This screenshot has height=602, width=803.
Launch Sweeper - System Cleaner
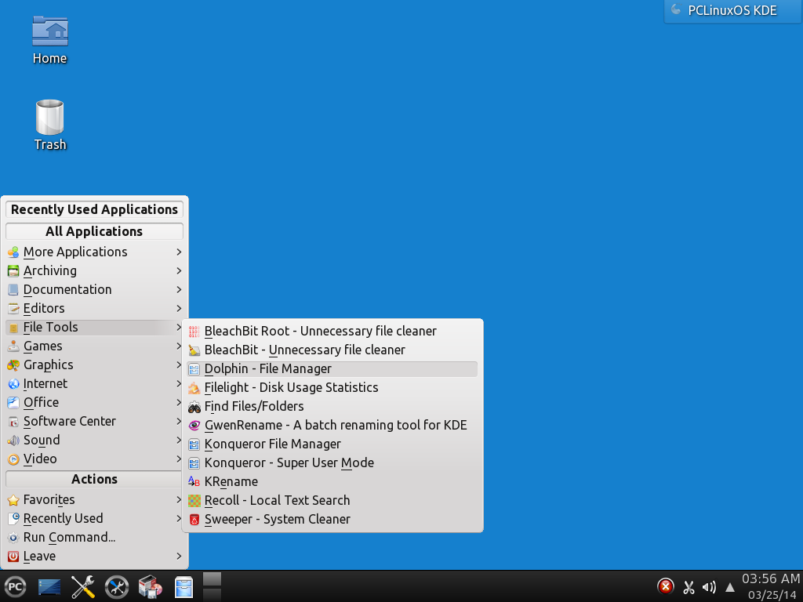click(332, 520)
